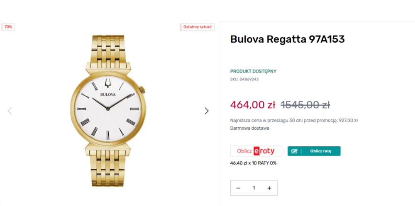This screenshot has width=415, height=206.
Task: Click the Najniższa cena 30 dni note
Action: [x=294, y=121]
